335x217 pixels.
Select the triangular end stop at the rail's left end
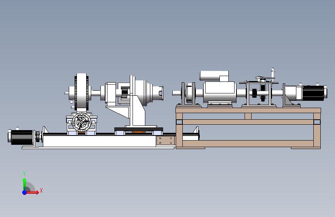(45, 130)
